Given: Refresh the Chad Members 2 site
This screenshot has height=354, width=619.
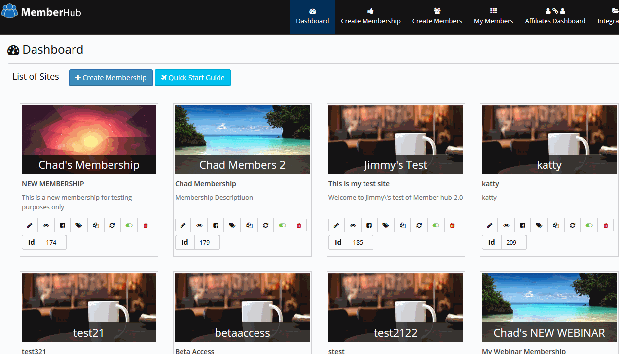Looking at the screenshot, I should (x=266, y=225).
